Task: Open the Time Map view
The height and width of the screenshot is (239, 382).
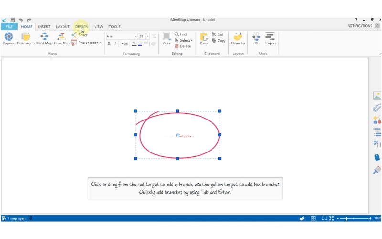Action: [x=62, y=39]
